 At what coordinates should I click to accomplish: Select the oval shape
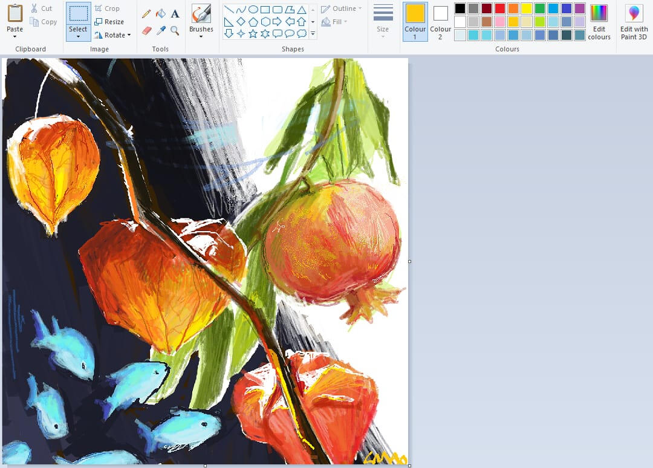[x=253, y=10]
